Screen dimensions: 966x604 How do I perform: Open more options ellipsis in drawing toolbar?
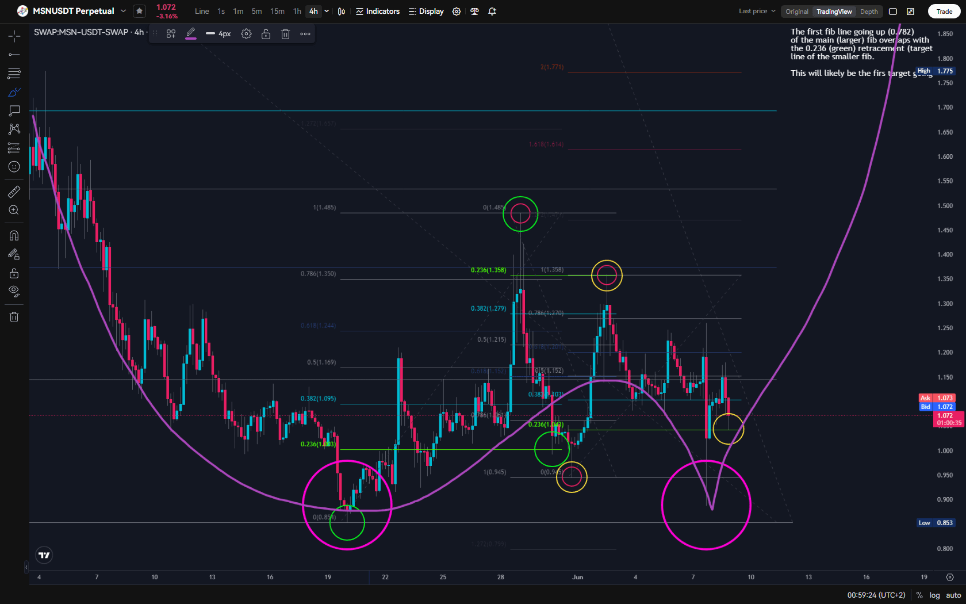(305, 34)
